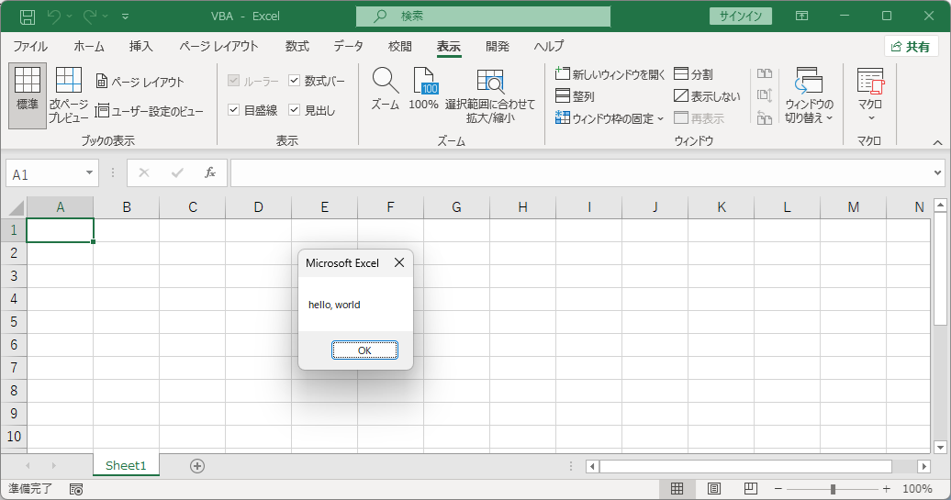Click the 共有 share button

tap(911, 47)
